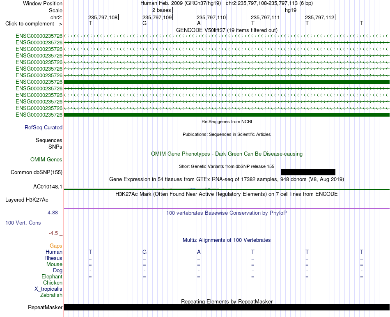Click Human base G in Multiz alignment
Image resolution: width=390 pixels, height=317 pixels.
click(x=145, y=252)
